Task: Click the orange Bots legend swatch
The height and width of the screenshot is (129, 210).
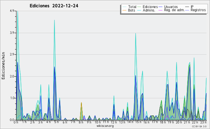Action: pos(124,10)
